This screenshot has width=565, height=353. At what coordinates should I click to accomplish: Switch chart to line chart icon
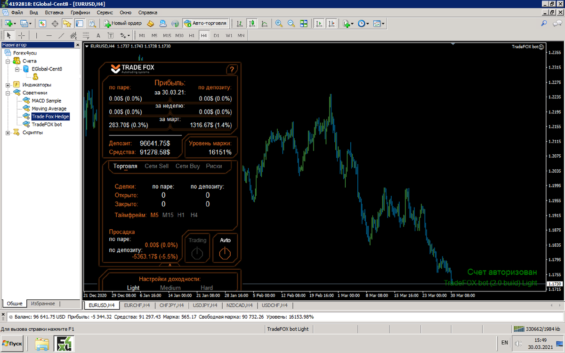point(265,23)
